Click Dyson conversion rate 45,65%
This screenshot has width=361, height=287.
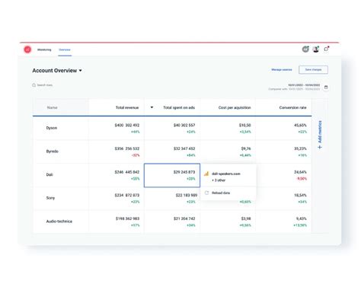click(300, 125)
